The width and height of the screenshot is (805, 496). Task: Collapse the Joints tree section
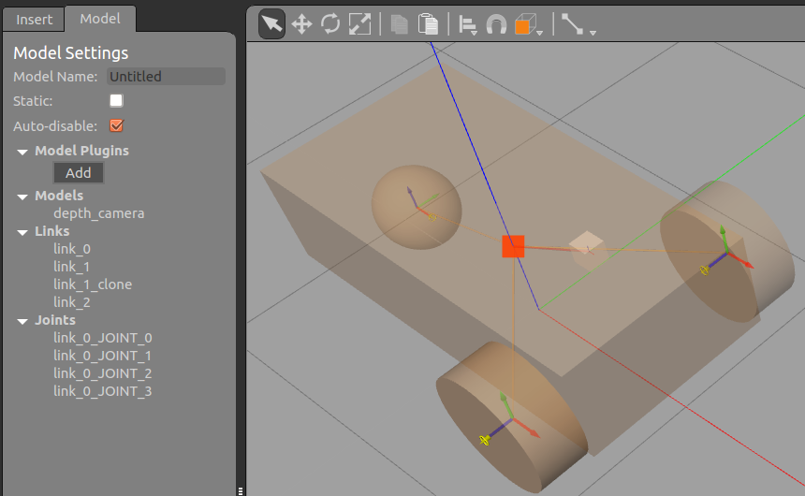tap(22, 320)
